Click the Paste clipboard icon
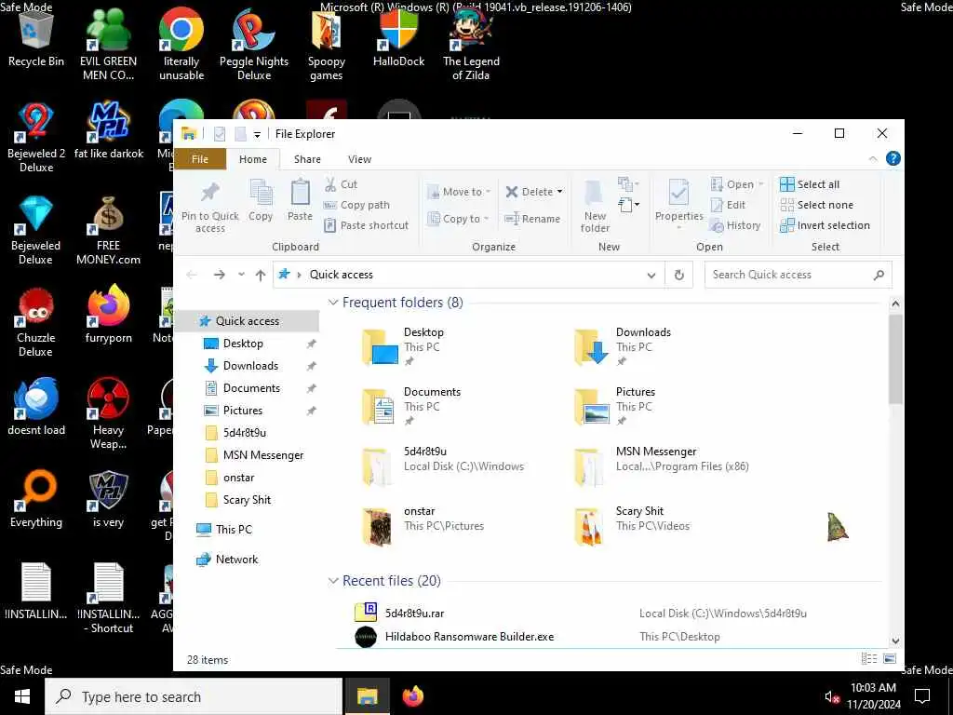Viewport: 953px width, 715px height. coord(301,201)
